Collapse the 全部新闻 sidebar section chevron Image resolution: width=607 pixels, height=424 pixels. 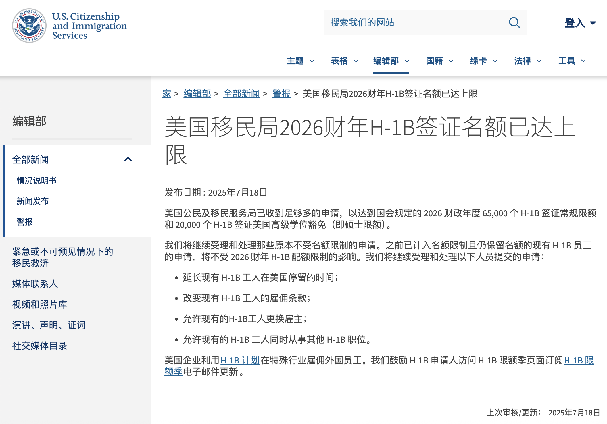click(128, 159)
